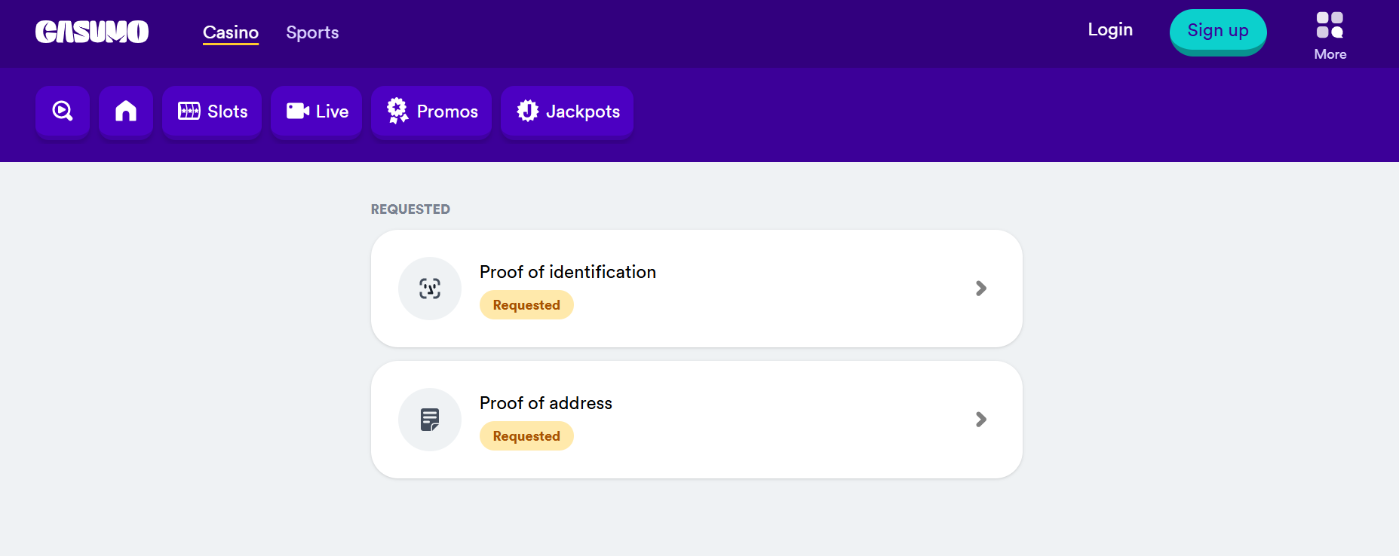This screenshot has height=556, width=1399.
Task: Open the Jackpots section
Action: tap(566, 112)
